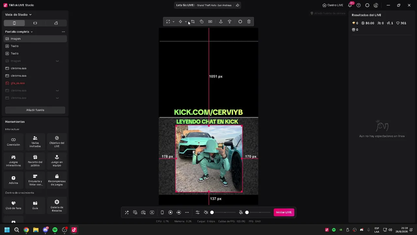Open the Coemisión tool
Screen dimensions: 417x235
point(13,142)
